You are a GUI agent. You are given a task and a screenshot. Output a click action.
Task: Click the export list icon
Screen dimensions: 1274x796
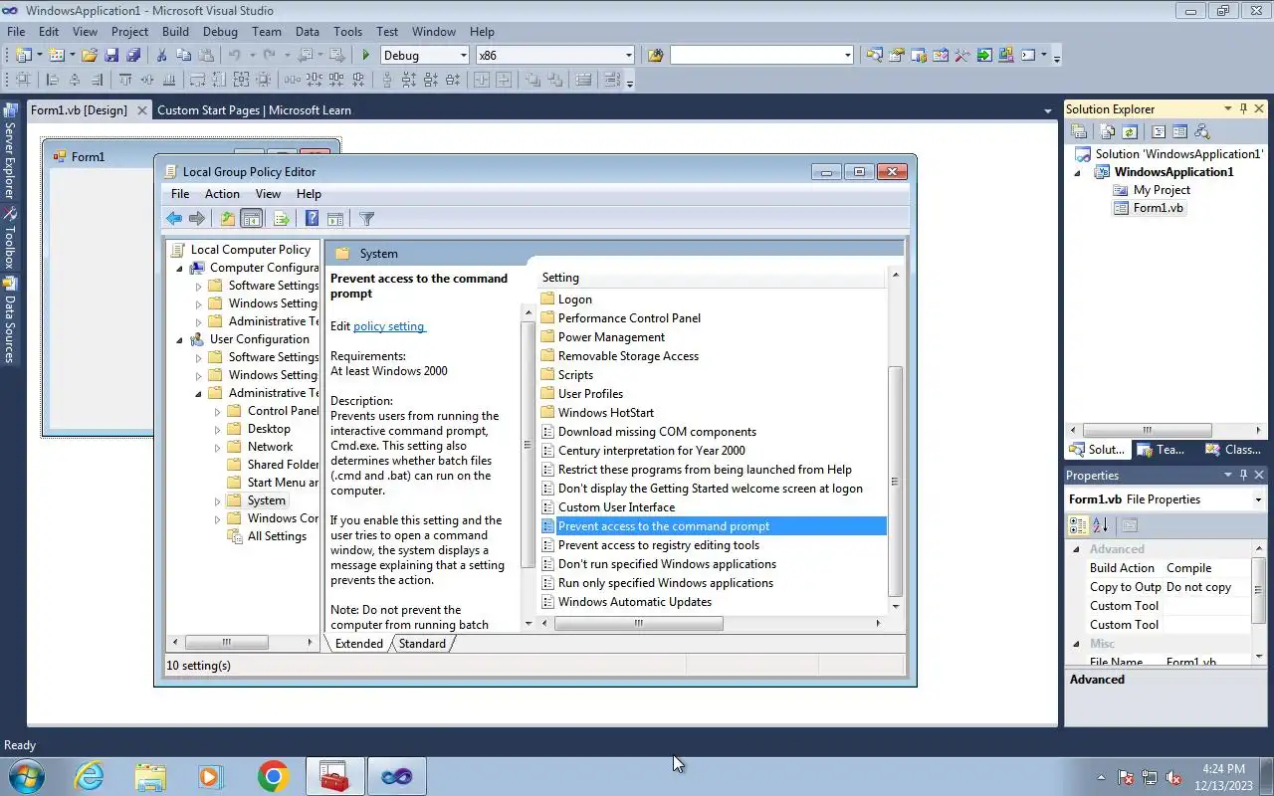point(281,219)
